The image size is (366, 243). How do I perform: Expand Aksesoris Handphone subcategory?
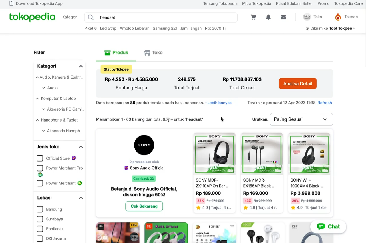pos(43,131)
